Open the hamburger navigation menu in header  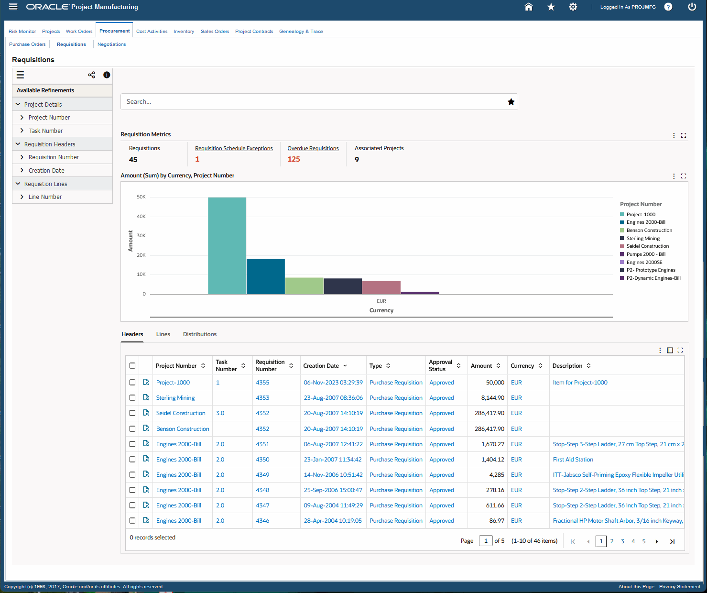13,7
